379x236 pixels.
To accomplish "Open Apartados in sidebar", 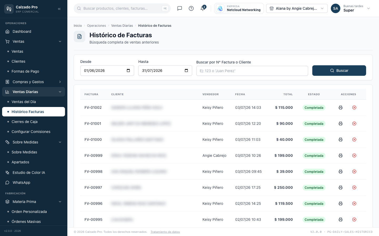I will coord(33,162).
